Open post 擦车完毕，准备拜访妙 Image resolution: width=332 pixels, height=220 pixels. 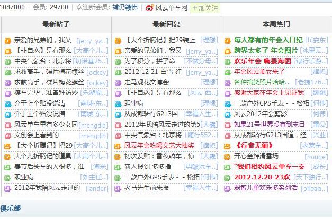[46, 93]
